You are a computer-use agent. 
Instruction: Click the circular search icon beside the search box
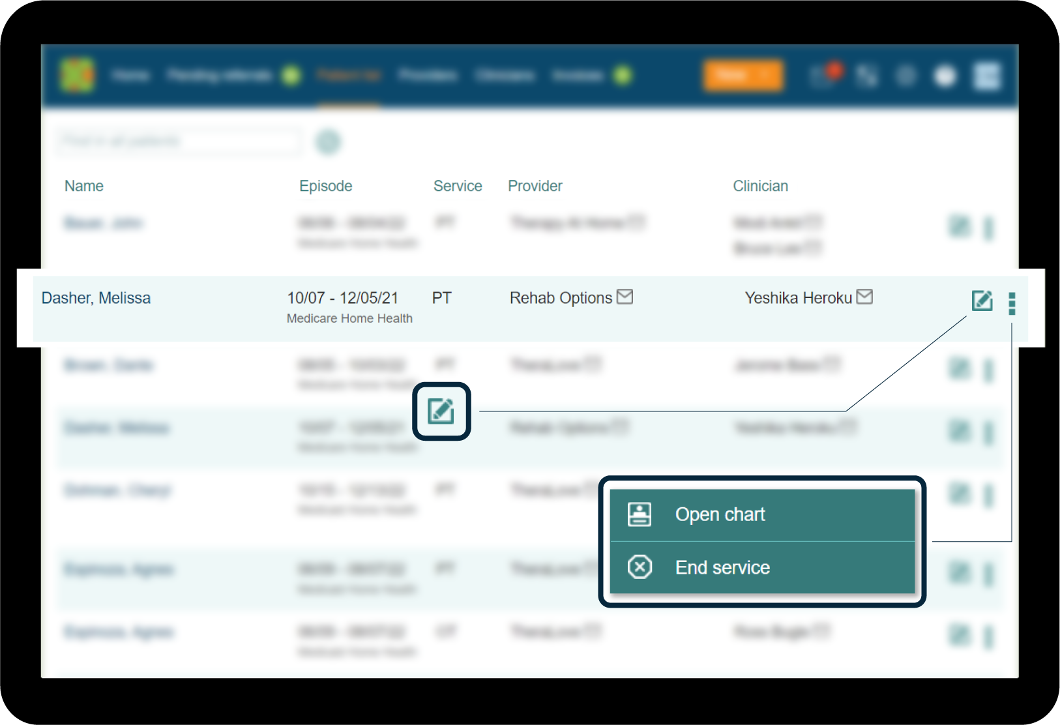click(x=329, y=141)
